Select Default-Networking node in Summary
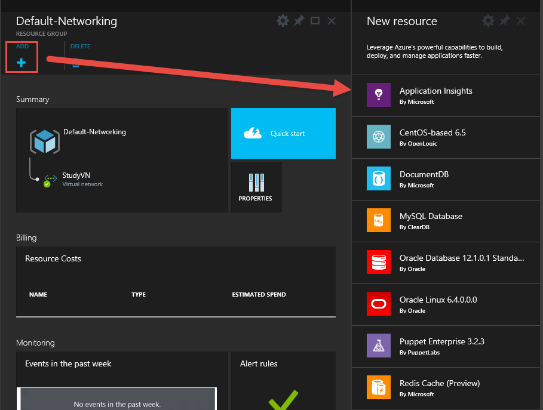 pos(94,132)
